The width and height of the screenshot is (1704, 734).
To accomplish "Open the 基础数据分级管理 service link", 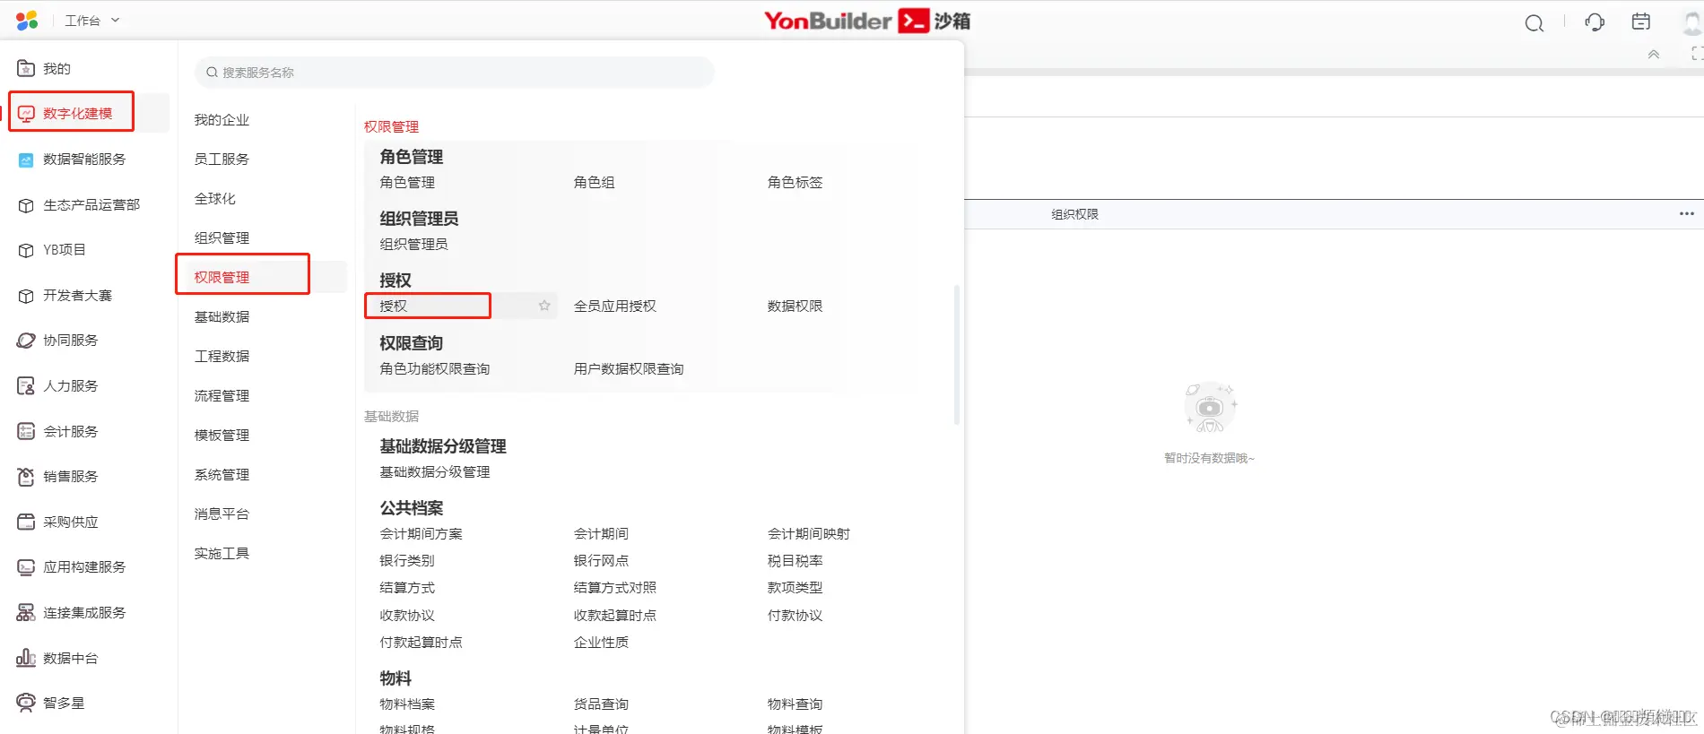I will pos(435,472).
